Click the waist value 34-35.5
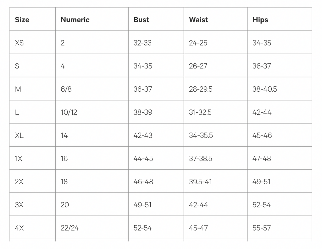322x249 pixels. [201, 135]
